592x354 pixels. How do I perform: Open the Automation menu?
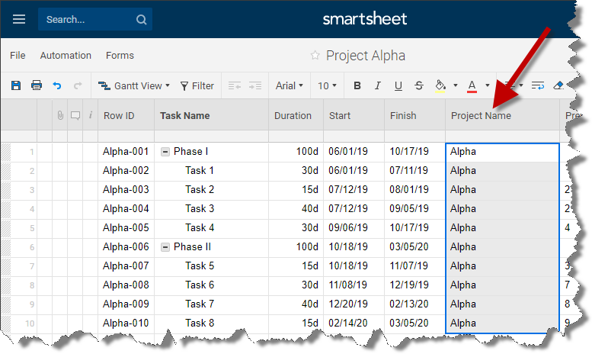(x=66, y=56)
